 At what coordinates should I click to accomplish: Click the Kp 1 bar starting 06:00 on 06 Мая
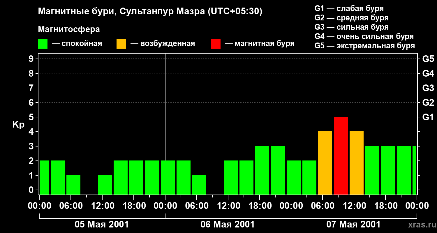[199, 185]
